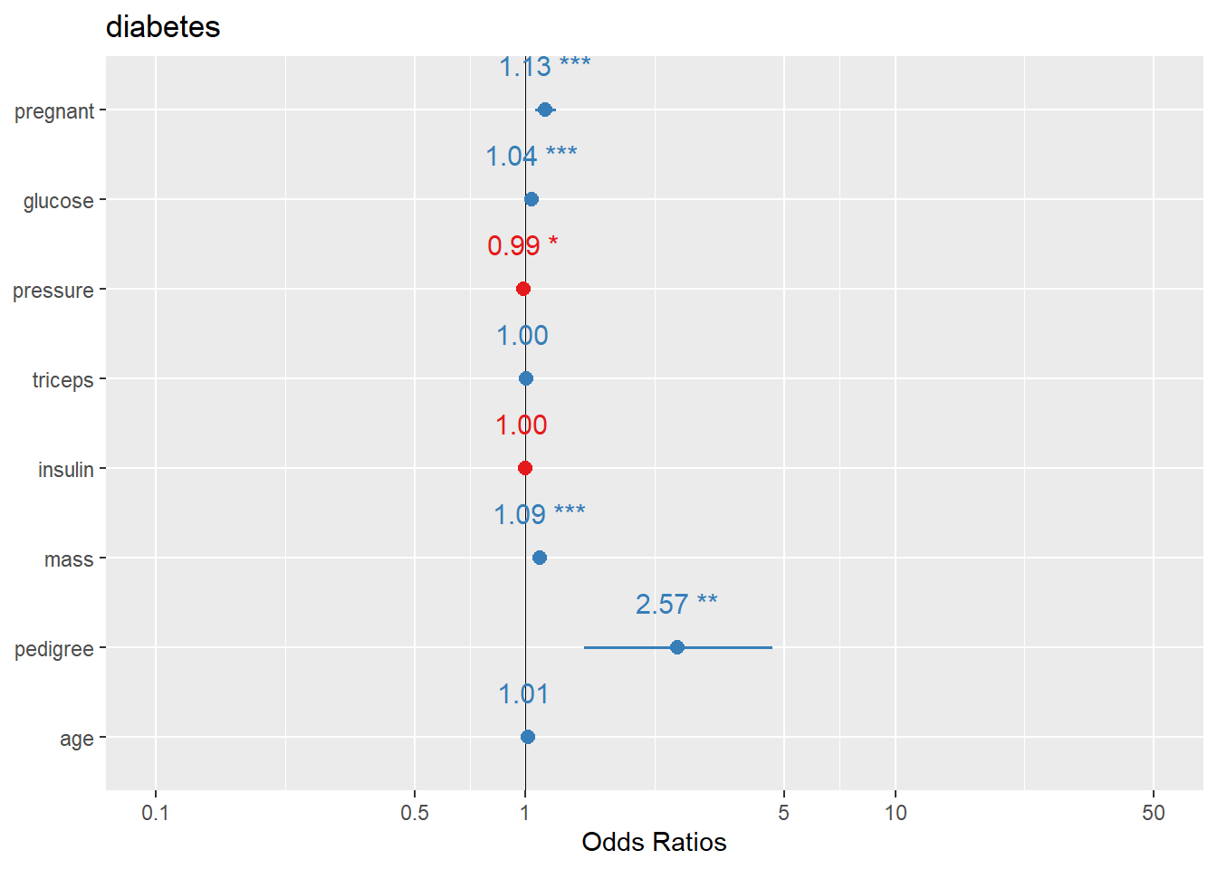1217x869 pixels.
Task: Click the "pedigree" y-axis label
Action: (54, 649)
